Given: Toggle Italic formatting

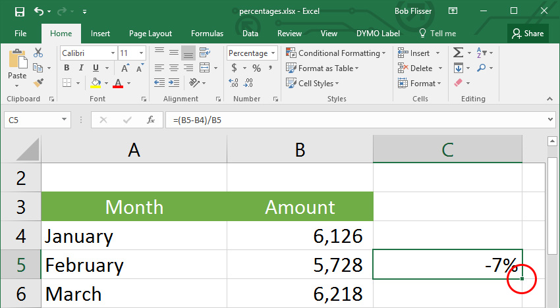Looking at the screenshot, I should pyautogui.click(x=81, y=68).
